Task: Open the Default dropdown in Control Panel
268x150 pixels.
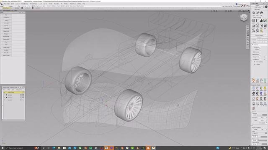Action: tap(257, 5)
